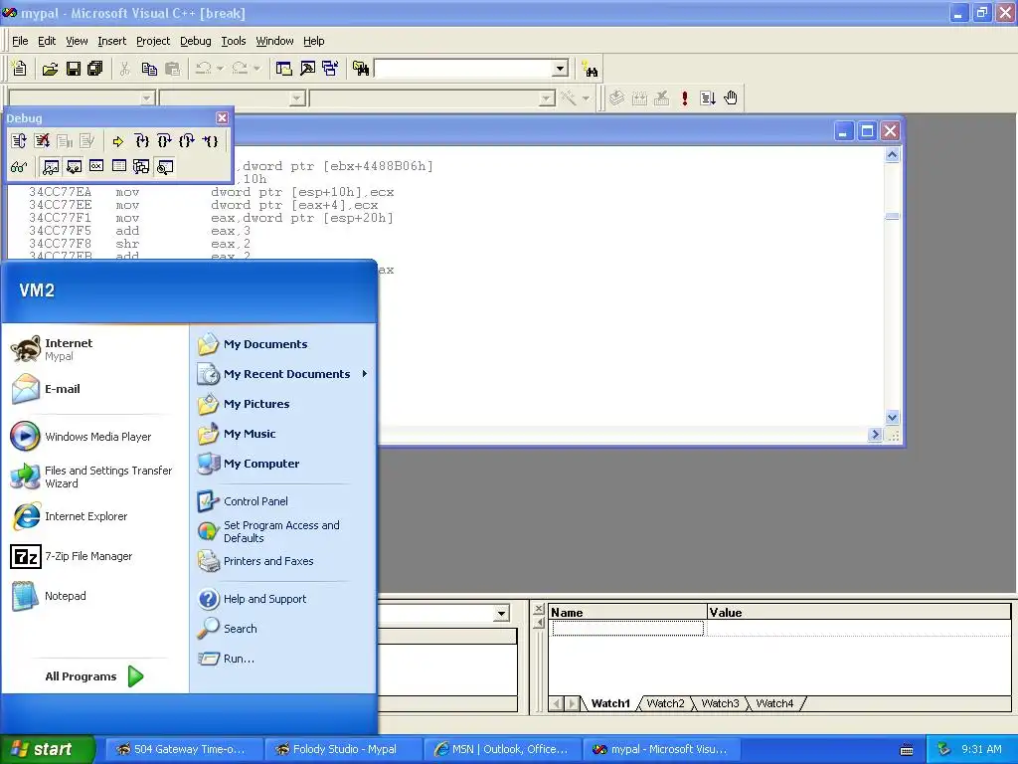Click the Show Next Statement yellow arrow
Image resolution: width=1018 pixels, height=764 pixels.
117,141
